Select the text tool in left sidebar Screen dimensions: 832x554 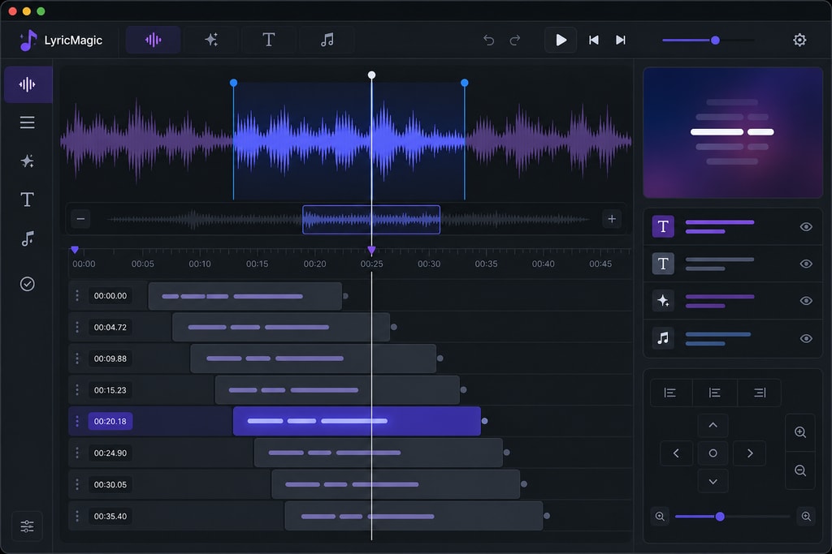pyautogui.click(x=28, y=200)
